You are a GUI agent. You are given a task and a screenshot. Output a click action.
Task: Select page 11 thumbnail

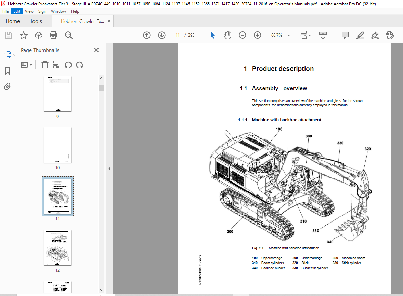(x=57, y=197)
